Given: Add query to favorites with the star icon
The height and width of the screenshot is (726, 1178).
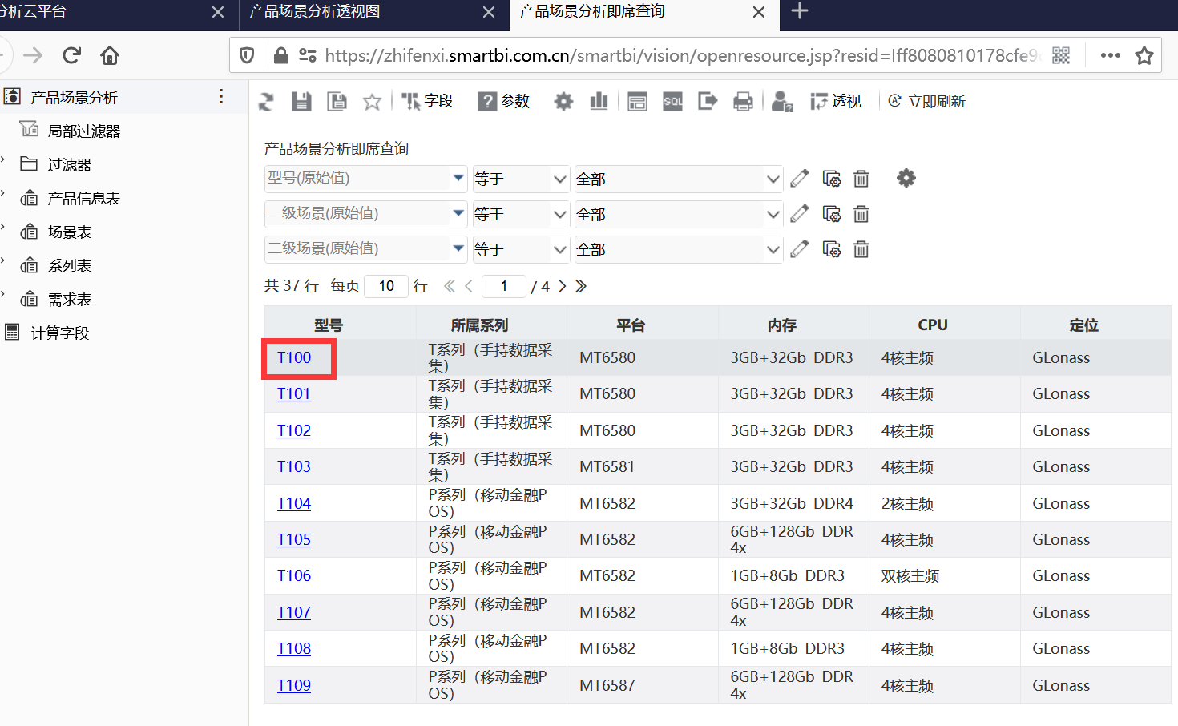Looking at the screenshot, I should (x=372, y=102).
